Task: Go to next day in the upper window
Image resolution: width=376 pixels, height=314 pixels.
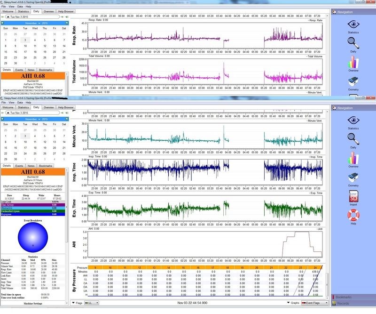Action: point(62,17)
